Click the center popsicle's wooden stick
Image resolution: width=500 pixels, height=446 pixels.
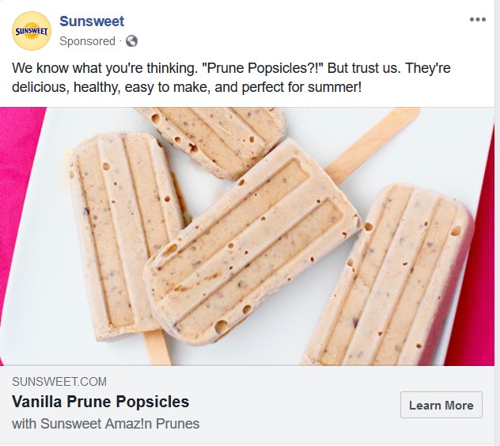(372, 143)
